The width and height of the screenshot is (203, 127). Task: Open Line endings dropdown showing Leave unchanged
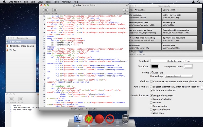(179, 76)
